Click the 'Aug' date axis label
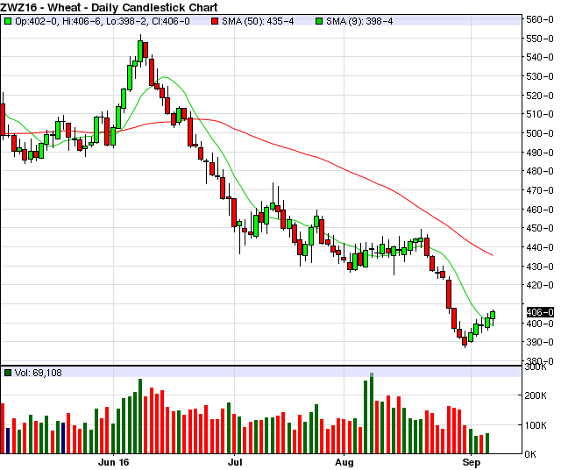The height and width of the screenshot is (470, 561). click(344, 462)
